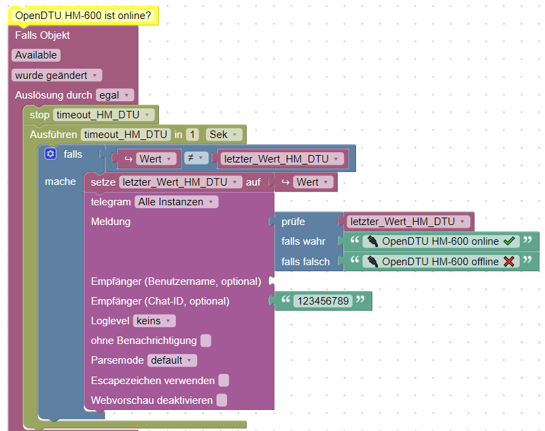Edit the OpenDTU HM-600 online text
The height and width of the screenshot is (431, 545).
(x=441, y=241)
